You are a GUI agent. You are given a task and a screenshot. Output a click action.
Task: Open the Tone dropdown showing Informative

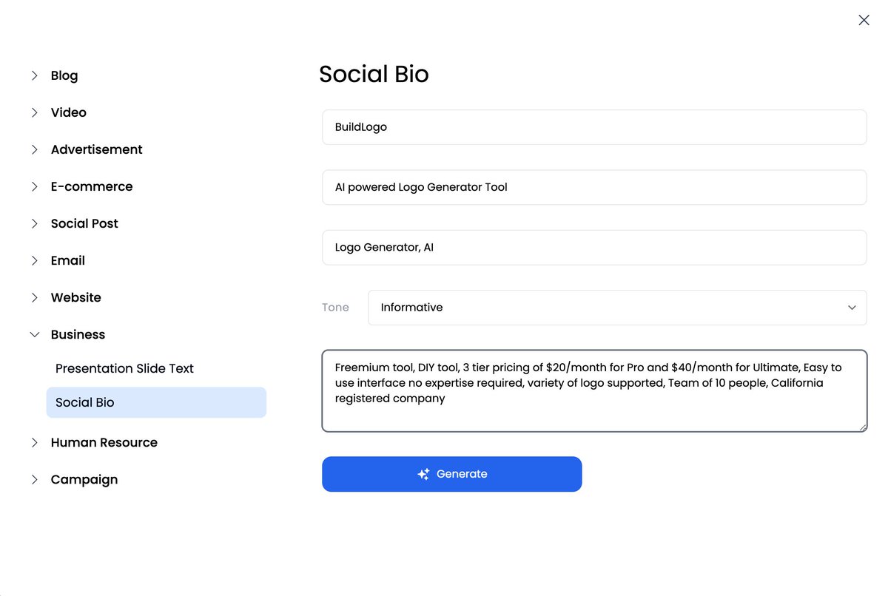point(617,308)
